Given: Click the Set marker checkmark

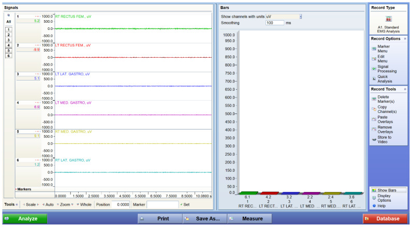Looking at the screenshot, I should (x=181, y=204).
